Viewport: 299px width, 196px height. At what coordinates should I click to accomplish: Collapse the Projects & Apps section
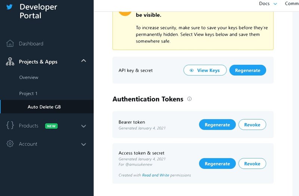point(84,61)
